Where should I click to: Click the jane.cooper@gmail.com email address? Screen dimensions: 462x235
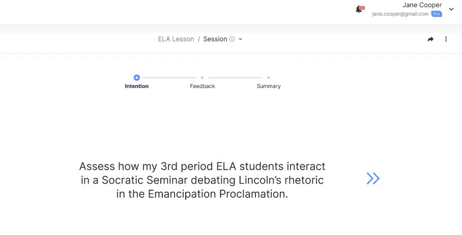[x=400, y=14]
